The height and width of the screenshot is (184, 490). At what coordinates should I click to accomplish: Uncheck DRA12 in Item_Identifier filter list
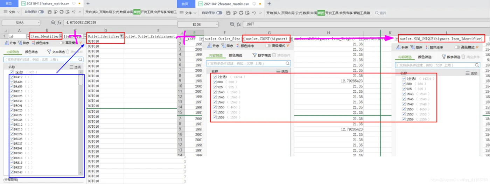click(x=12, y=77)
